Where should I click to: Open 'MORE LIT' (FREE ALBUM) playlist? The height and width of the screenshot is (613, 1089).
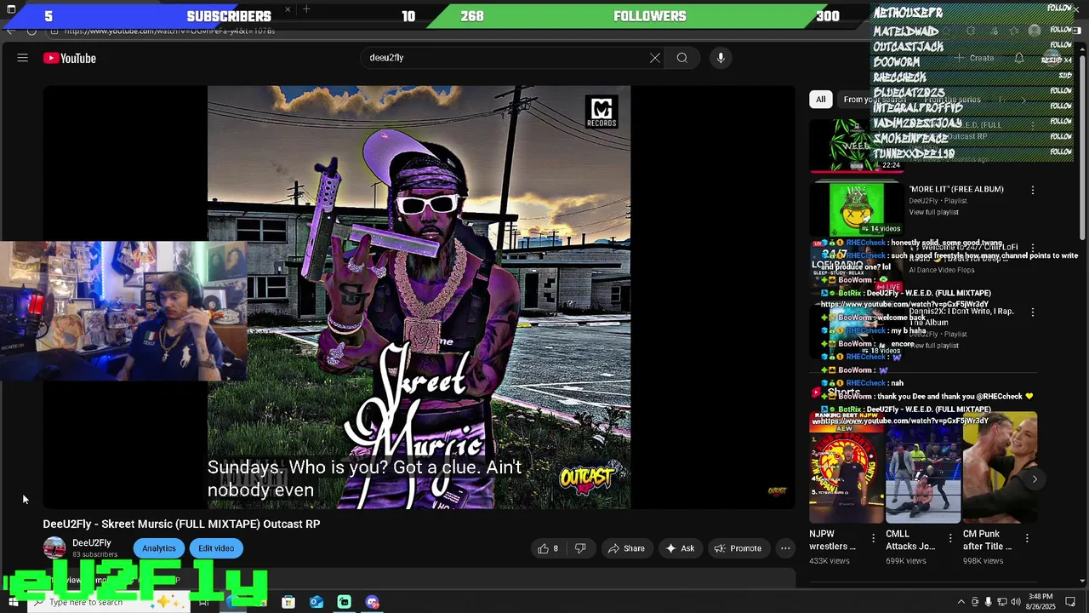pyautogui.click(x=956, y=189)
